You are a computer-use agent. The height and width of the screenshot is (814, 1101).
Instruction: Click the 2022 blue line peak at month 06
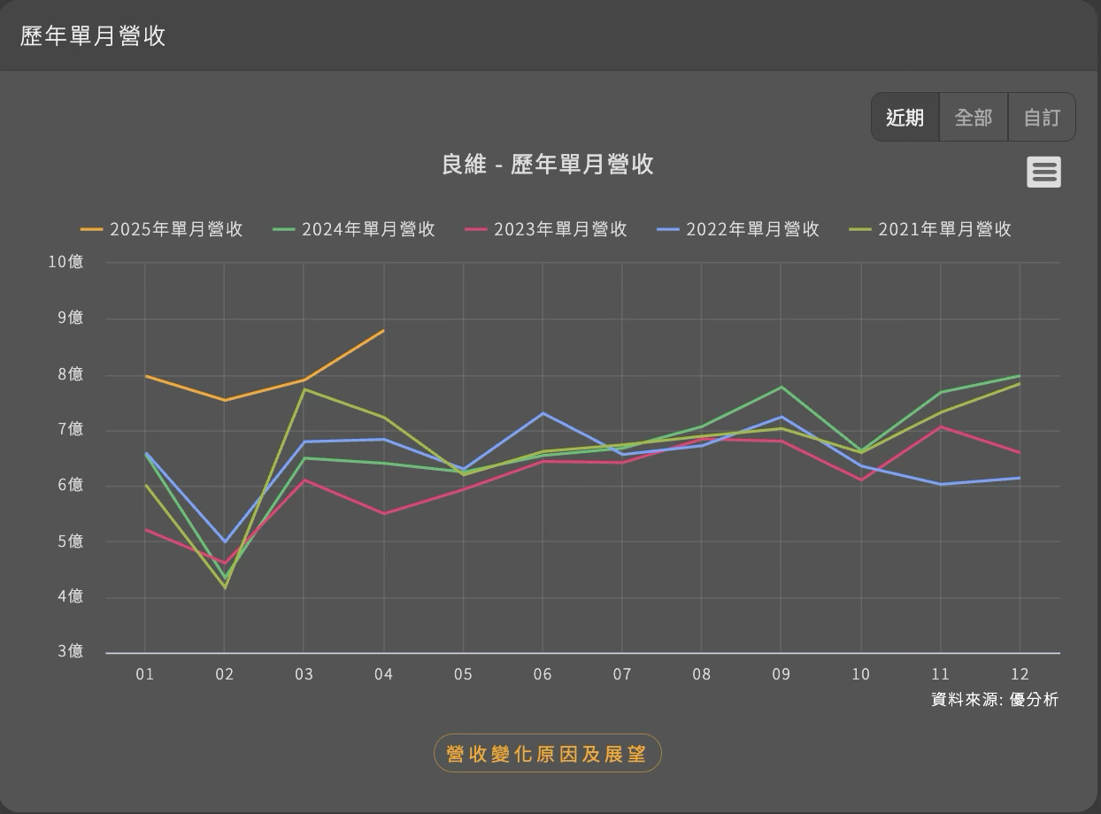click(x=543, y=413)
